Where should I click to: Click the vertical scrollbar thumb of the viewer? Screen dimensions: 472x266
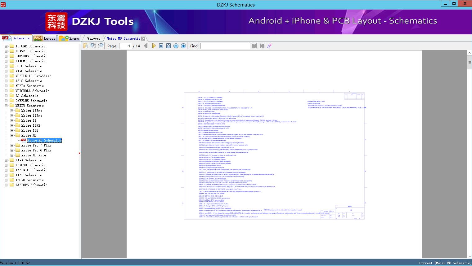point(470,62)
